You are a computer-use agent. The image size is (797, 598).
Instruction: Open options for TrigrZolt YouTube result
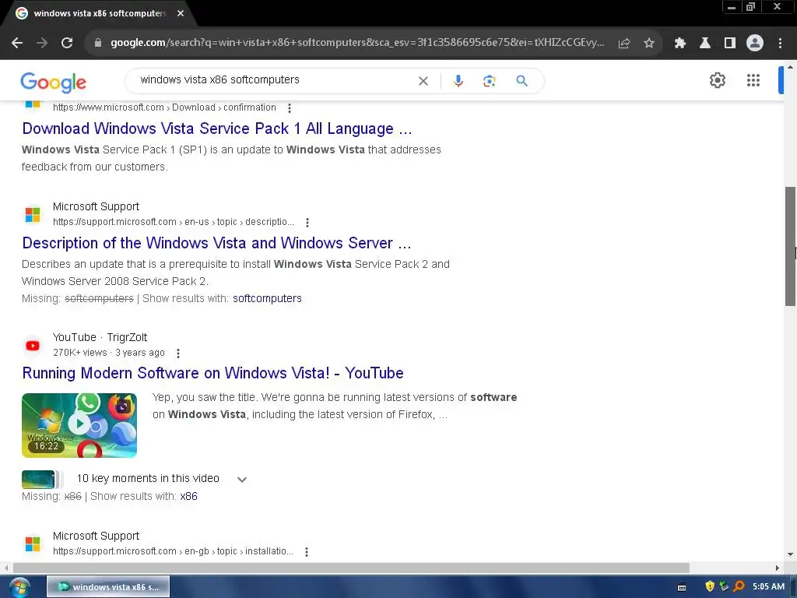click(178, 353)
